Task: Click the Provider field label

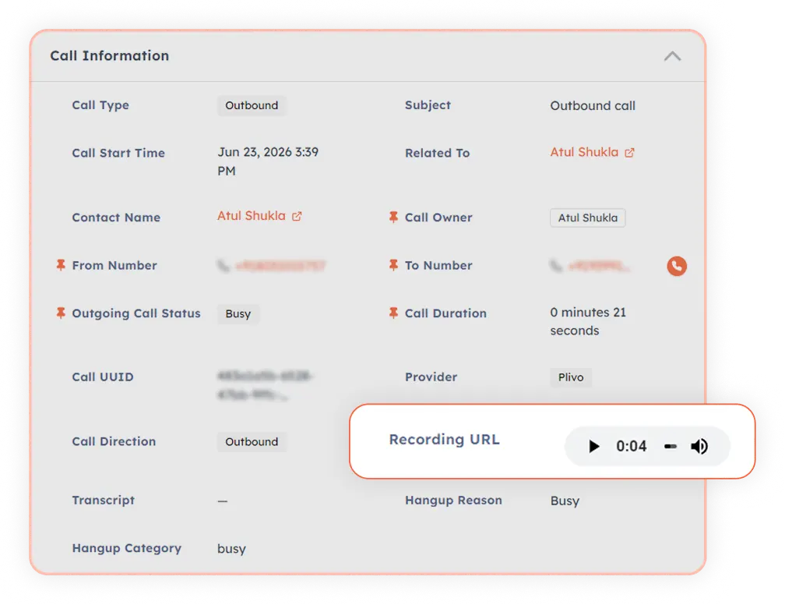Action: tap(431, 377)
